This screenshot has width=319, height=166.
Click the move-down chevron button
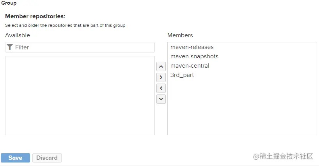(161, 99)
